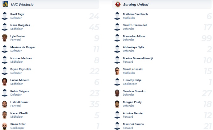Click the KVC Westerlo club crest

click(5, 4)
